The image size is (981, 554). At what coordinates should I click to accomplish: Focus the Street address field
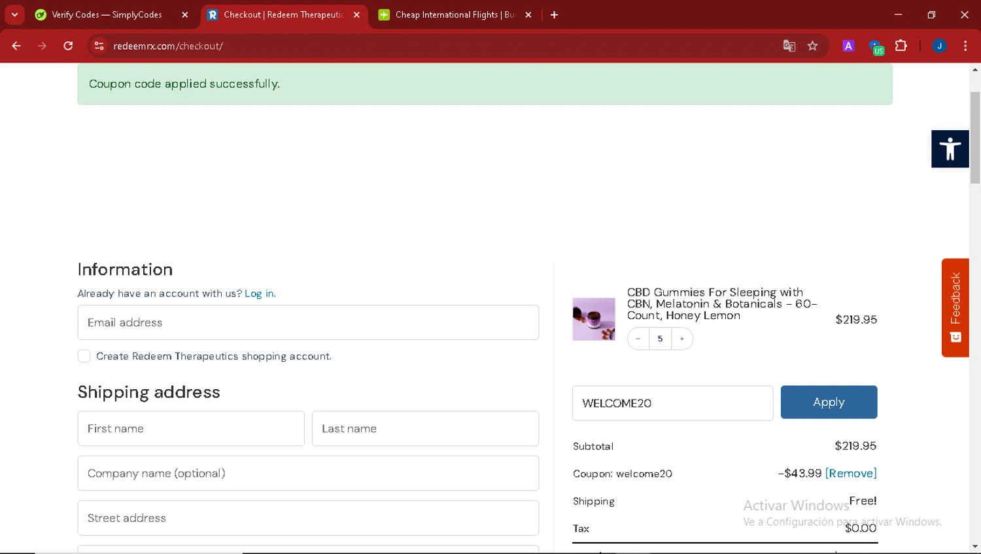(308, 518)
